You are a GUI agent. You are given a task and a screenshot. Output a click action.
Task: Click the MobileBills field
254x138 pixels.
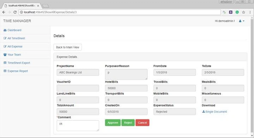pyautogui.click(x=175, y=100)
